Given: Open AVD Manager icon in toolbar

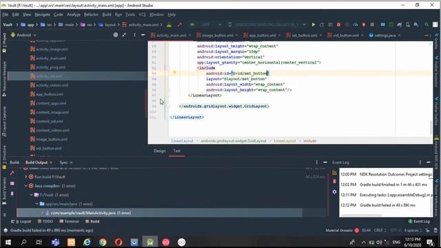Looking at the screenshot, I should 408,25.
